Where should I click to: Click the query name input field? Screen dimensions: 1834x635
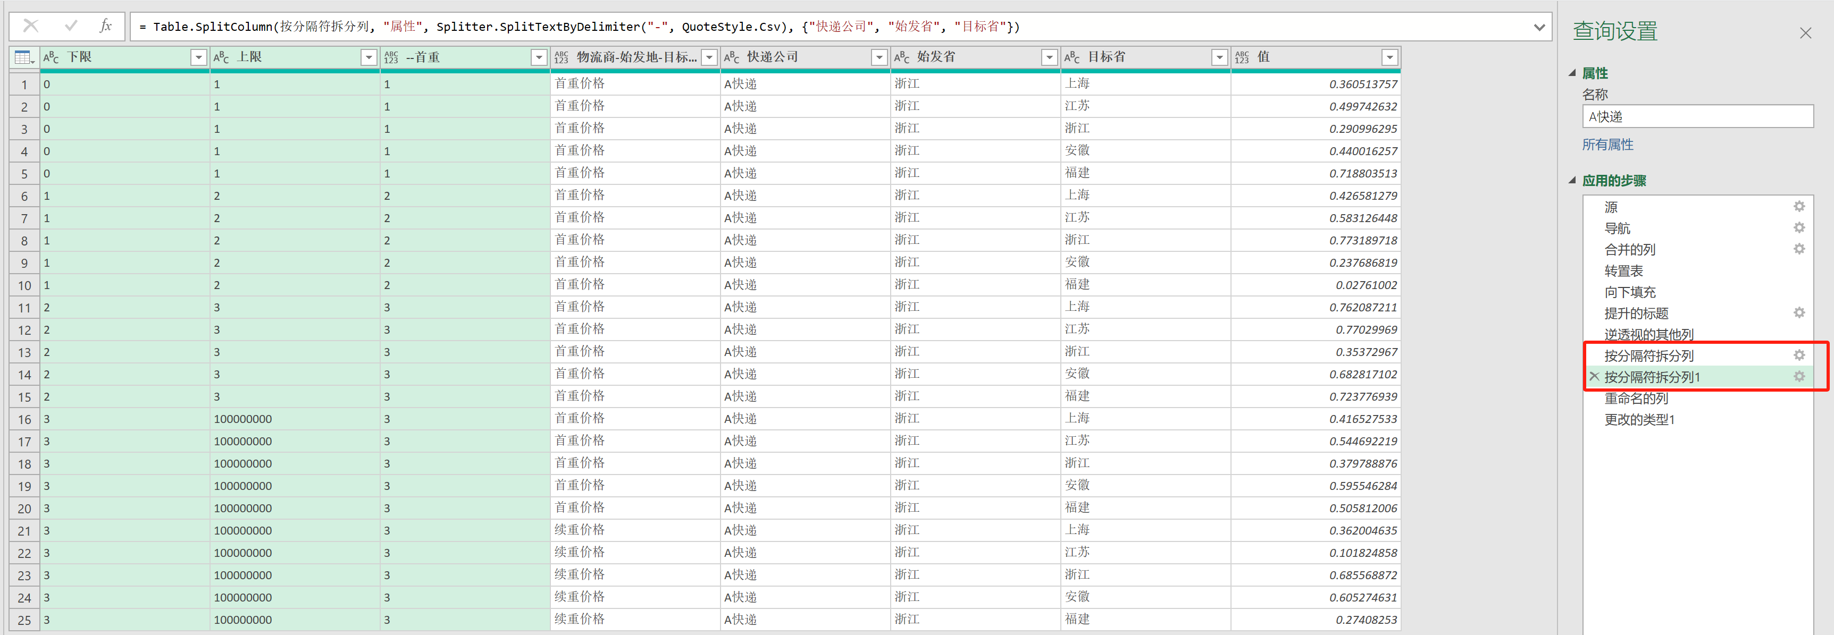pyautogui.click(x=1697, y=116)
